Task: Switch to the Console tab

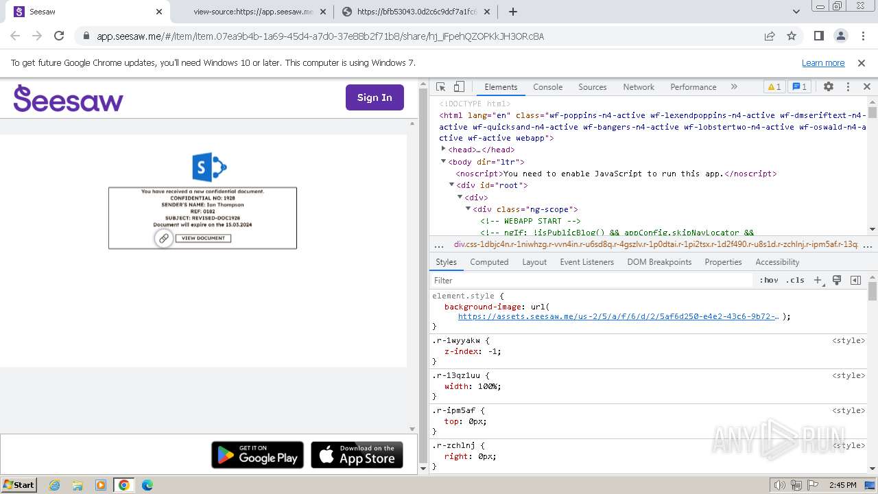Action: [x=547, y=87]
